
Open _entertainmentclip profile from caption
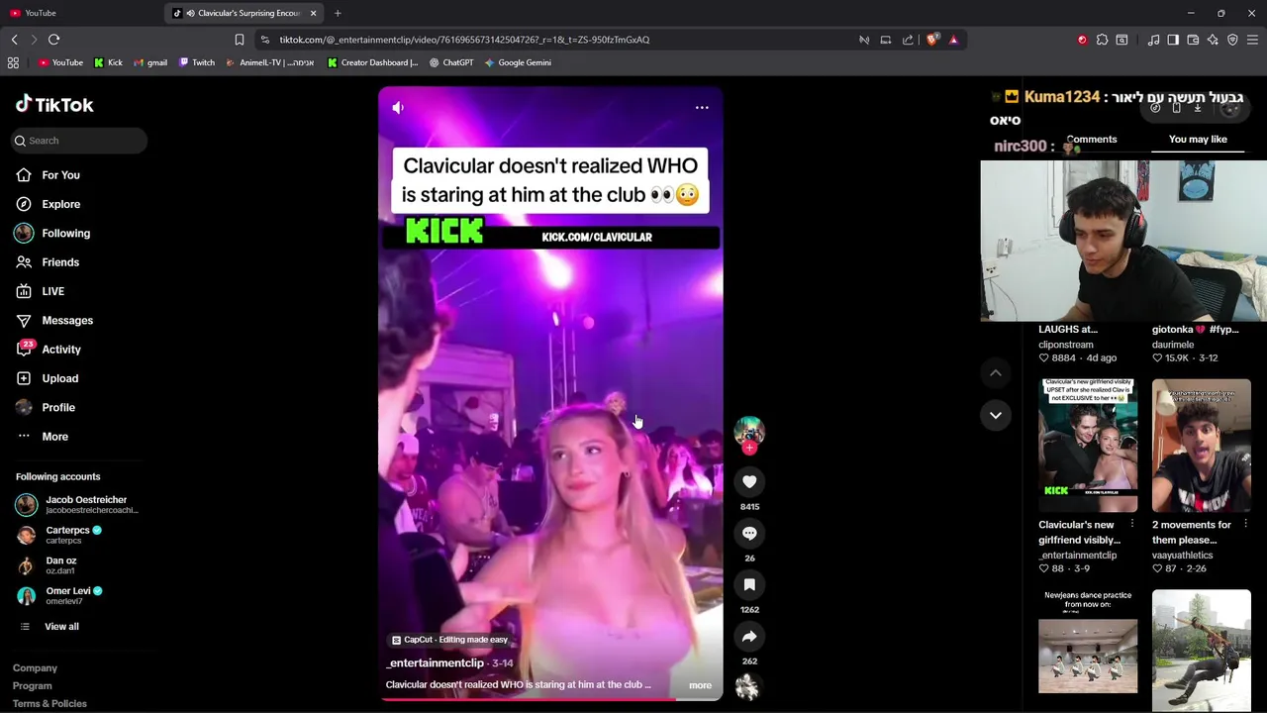point(435,662)
